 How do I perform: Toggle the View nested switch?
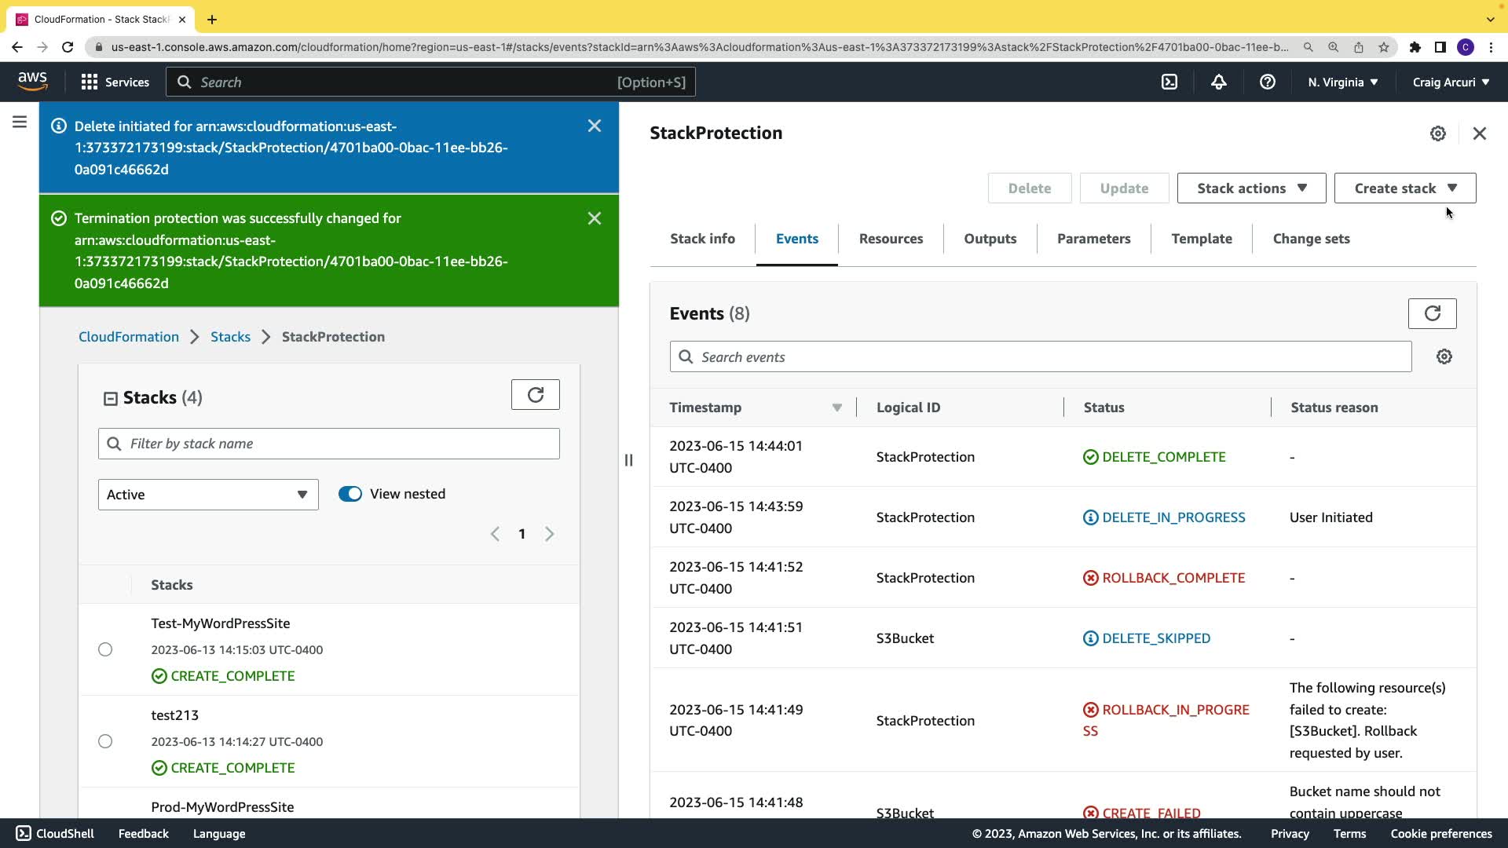click(x=350, y=494)
